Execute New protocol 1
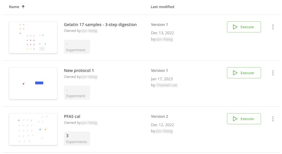Viewport: 282px width, 154px height. coord(244,73)
